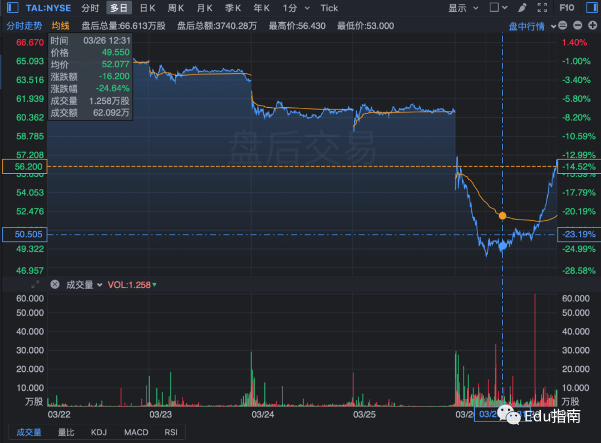Click the 03/25 date label

pos(364,414)
